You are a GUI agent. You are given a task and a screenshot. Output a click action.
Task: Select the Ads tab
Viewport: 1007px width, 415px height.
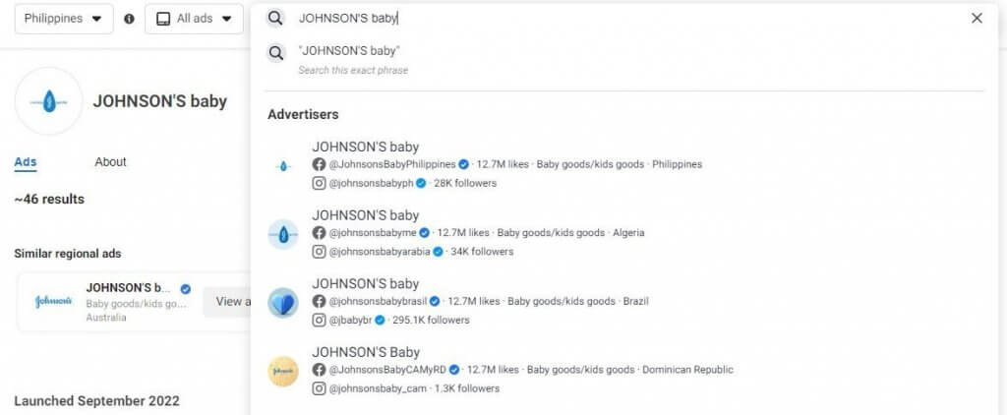pyautogui.click(x=25, y=162)
